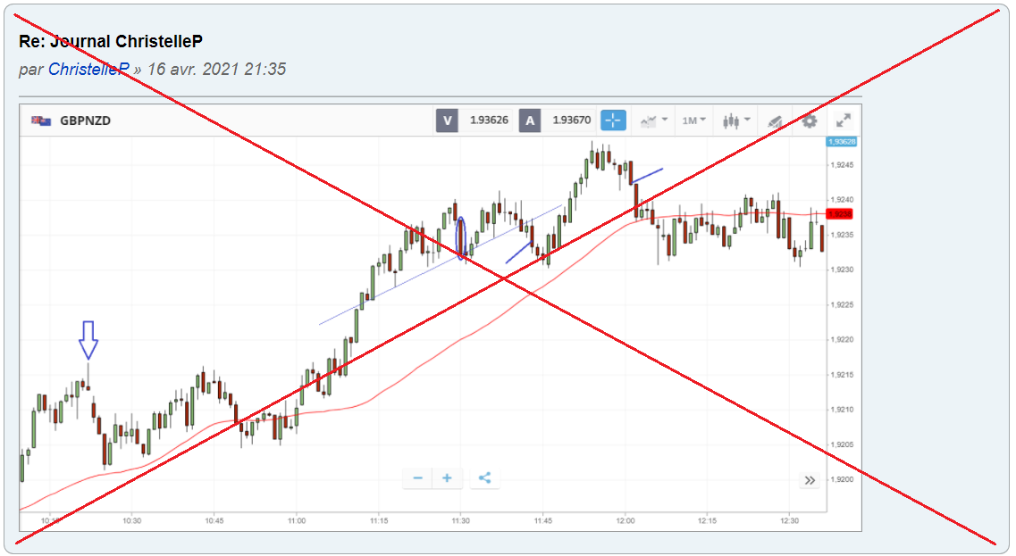1016x556 pixels.
Task: Expand chart to fullscreen
Action: (843, 120)
